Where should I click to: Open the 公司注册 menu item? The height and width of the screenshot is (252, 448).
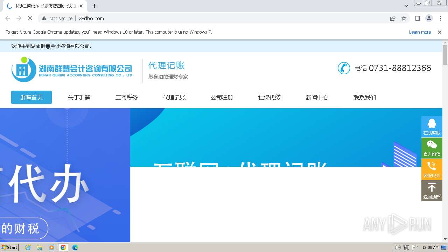[222, 97]
